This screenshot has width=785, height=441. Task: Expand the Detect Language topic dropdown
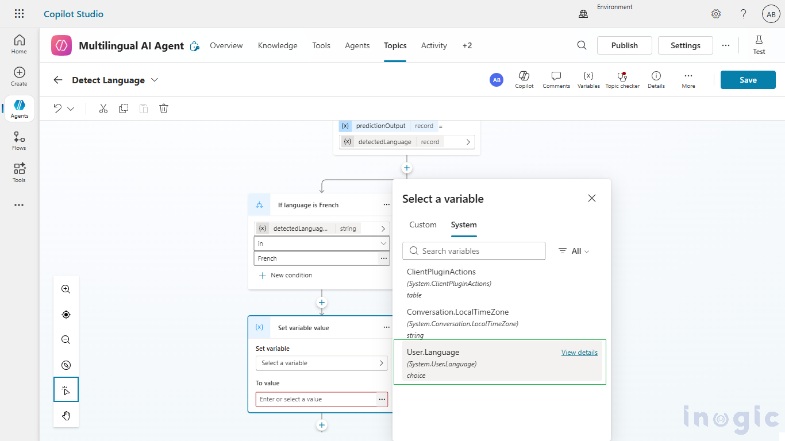pos(155,80)
